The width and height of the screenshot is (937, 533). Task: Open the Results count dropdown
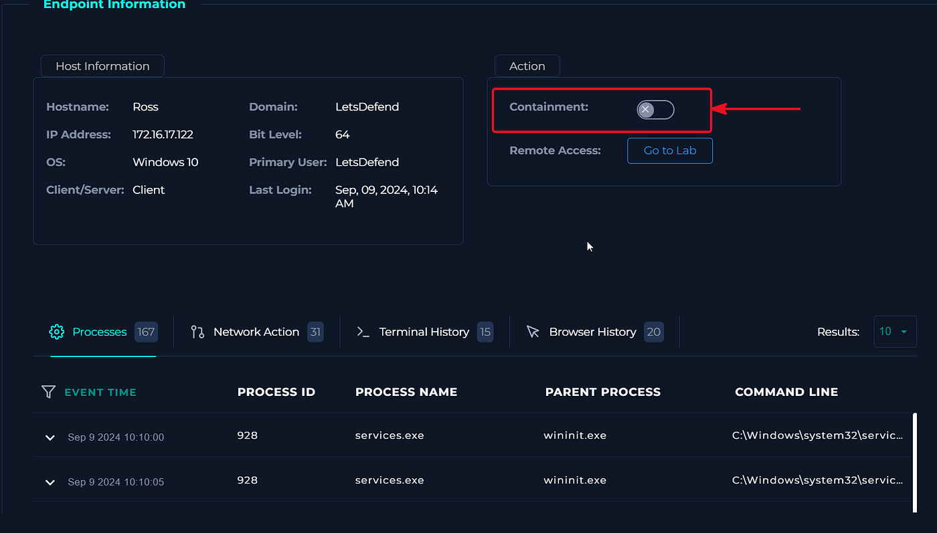pos(895,332)
